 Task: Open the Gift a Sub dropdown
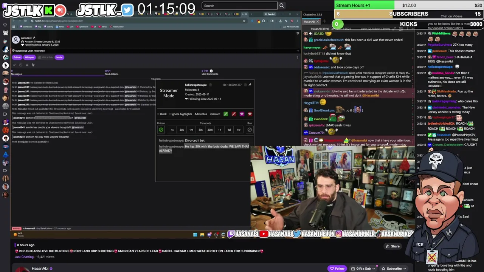pos(363,269)
